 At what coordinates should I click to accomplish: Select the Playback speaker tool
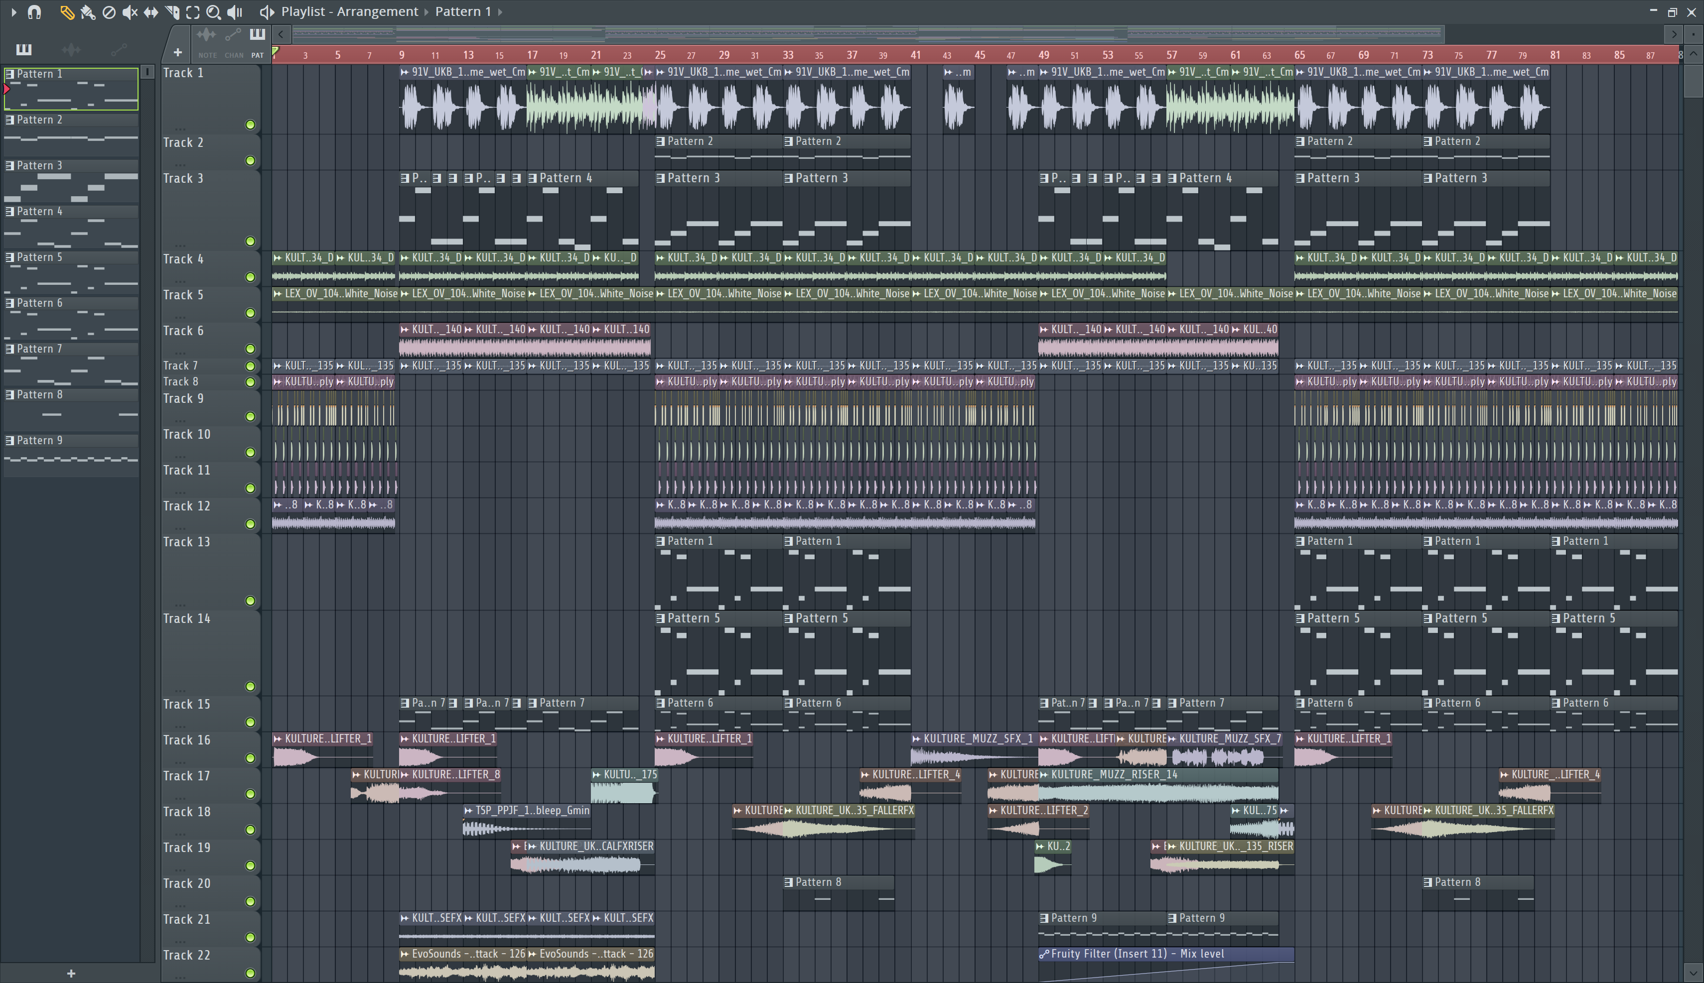[234, 12]
